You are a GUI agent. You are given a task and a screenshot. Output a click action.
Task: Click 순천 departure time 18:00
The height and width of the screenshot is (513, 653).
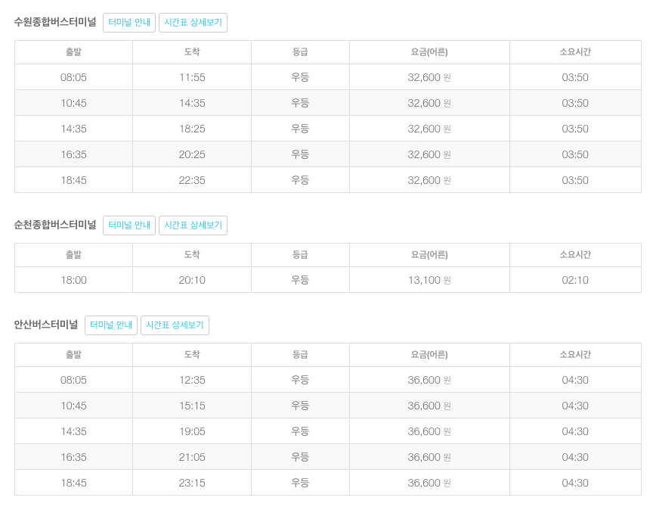[x=74, y=280]
